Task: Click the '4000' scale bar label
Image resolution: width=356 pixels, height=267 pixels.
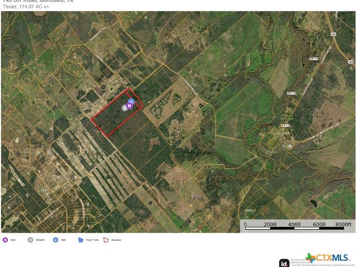Action: tap(294, 224)
